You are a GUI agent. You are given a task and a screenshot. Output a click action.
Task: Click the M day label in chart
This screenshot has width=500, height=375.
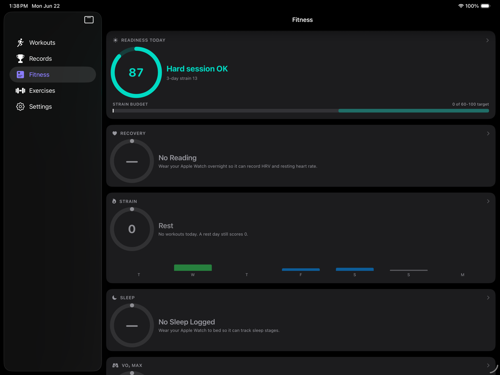(x=462, y=275)
